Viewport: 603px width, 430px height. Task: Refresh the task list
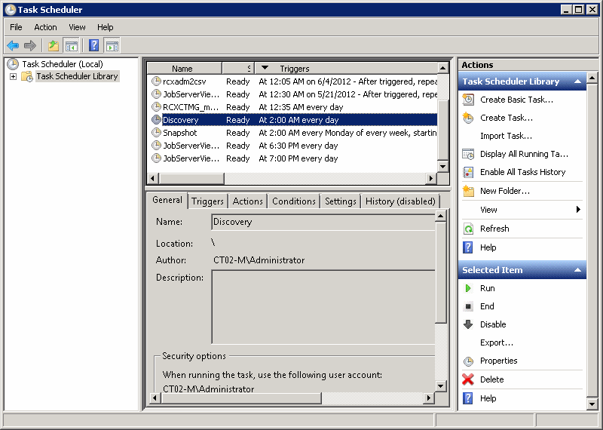[x=494, y=229]
